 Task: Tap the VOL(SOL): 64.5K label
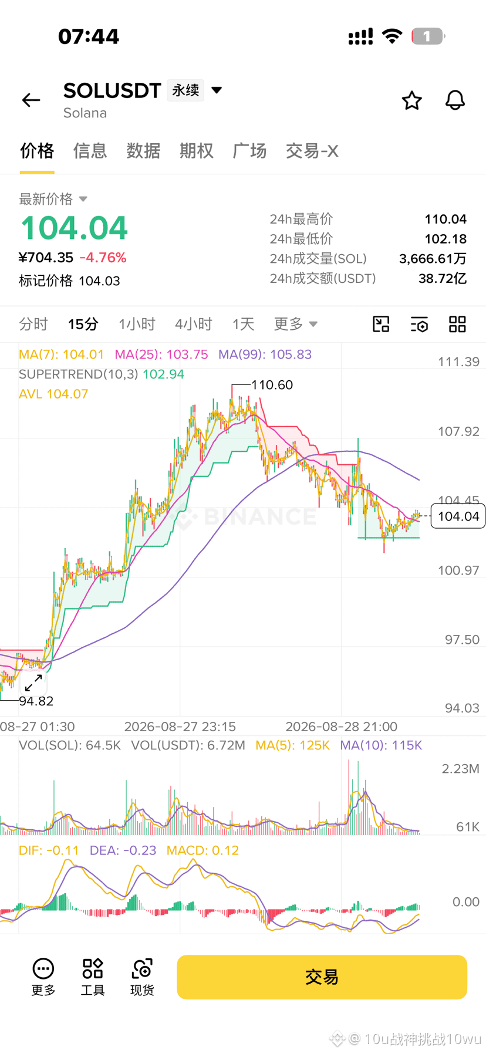[x=69, y=745]
